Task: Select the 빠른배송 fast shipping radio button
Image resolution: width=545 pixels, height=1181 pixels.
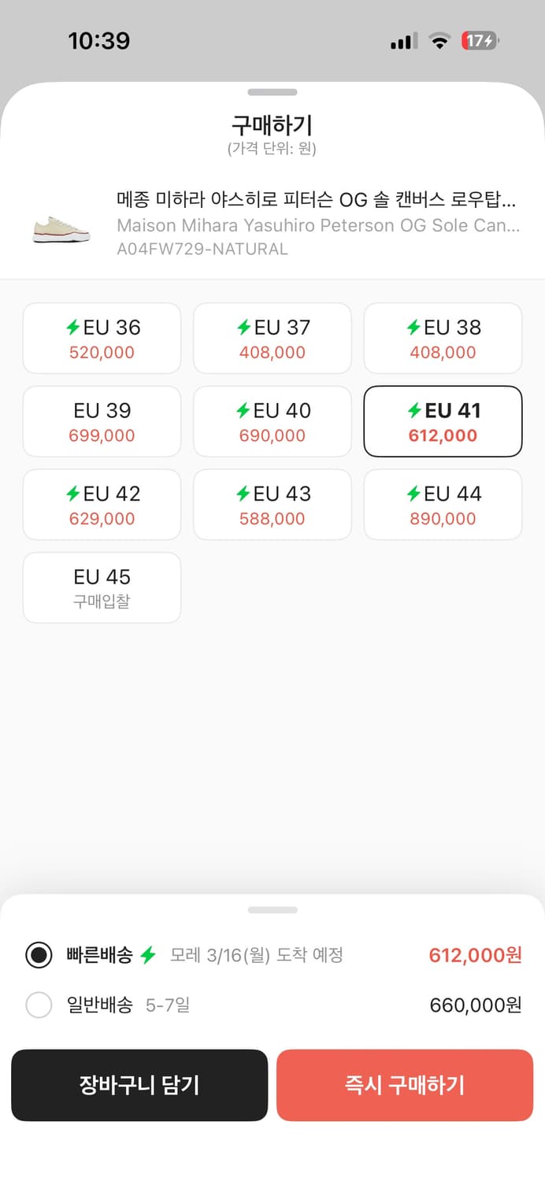Action: pyautogui.click(x=39, y=955)
